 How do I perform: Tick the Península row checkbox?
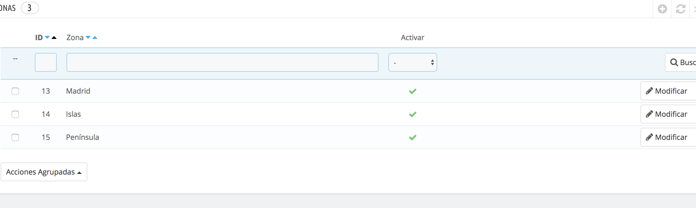(15, 137)
